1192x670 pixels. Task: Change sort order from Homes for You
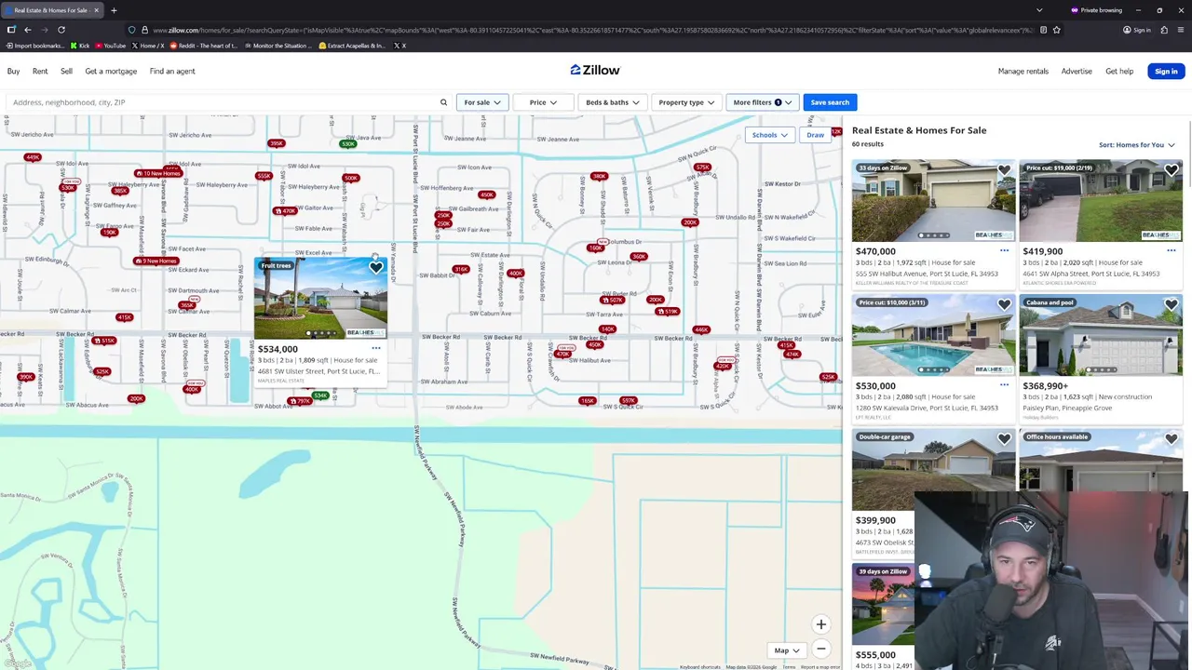(x=1136, y=145)
